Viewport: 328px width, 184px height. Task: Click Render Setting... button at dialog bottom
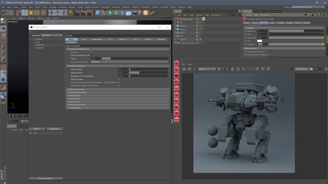point(46,178)
